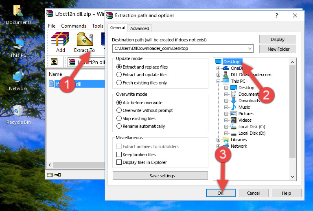The image size is (313, 211).
Task: Expand the Local Disk (D:) node
Action: [226, 133]
